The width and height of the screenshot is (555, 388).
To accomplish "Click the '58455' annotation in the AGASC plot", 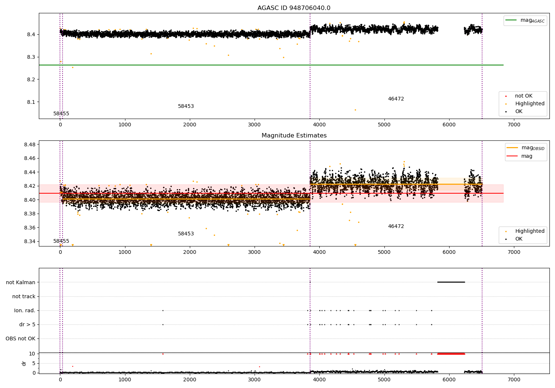I will click(x=61, y=114).
